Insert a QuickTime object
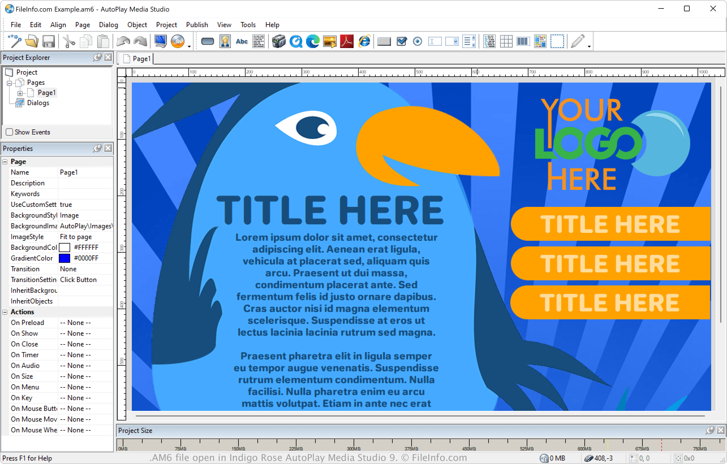 [x=296, y=41]
